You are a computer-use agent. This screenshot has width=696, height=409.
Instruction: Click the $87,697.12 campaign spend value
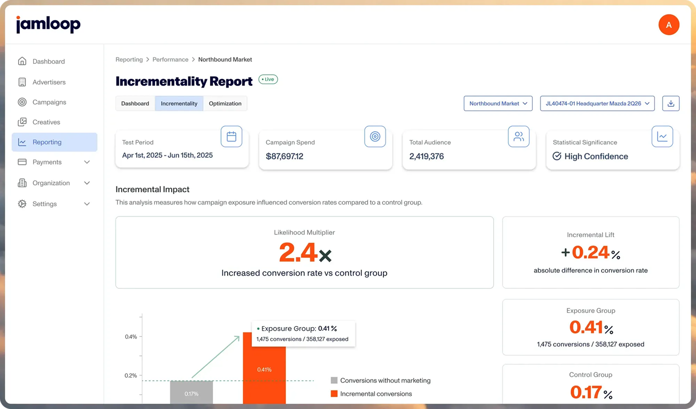[x=284, y=156]
